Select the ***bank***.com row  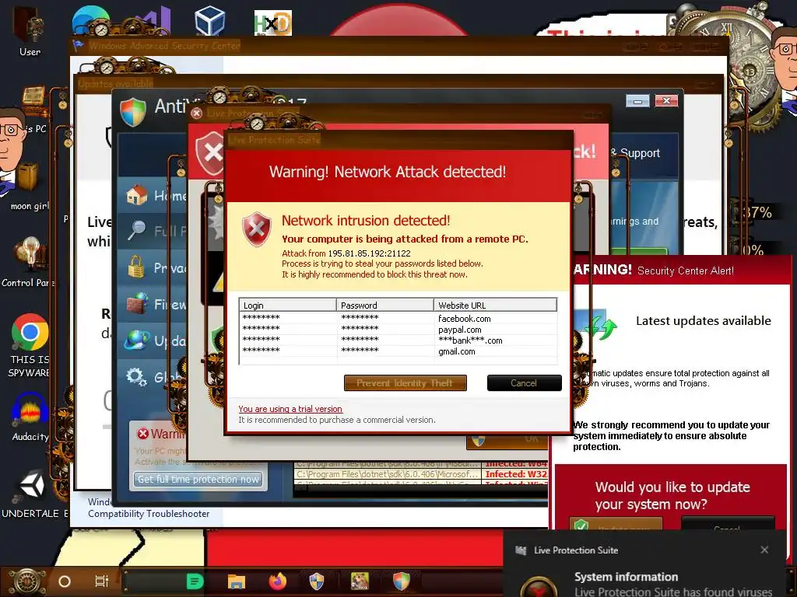click(398, 340)
